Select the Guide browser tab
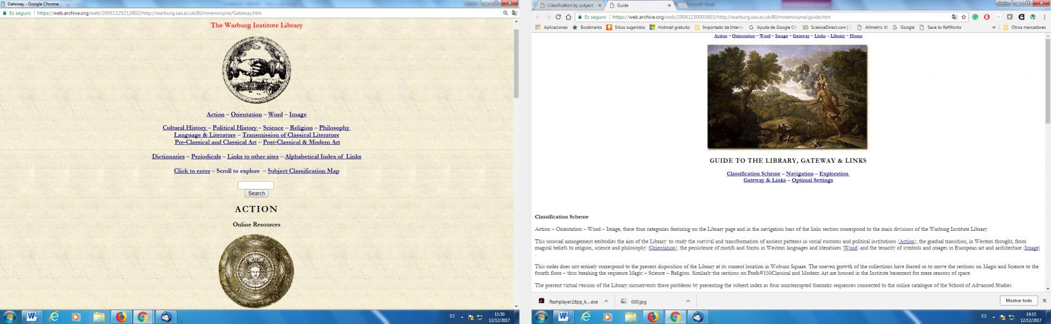 640,5
